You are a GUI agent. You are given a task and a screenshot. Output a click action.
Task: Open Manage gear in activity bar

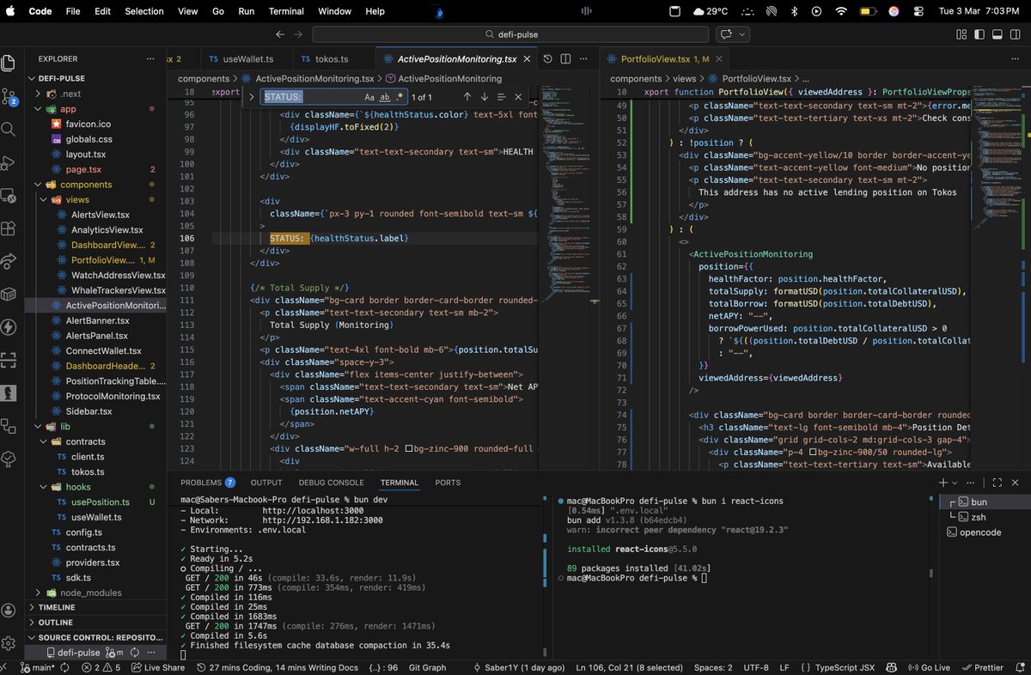click(9, 642)
